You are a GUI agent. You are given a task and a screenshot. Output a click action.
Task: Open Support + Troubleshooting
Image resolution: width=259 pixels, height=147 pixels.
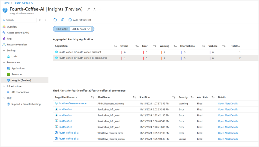pyautogui.click(x=26, y=104)
